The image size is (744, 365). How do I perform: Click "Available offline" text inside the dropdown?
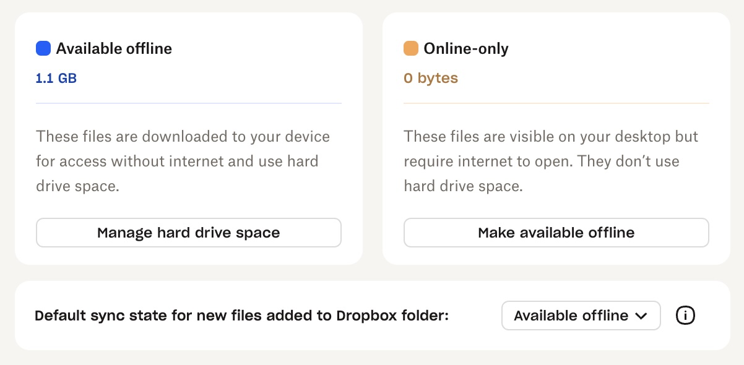click(571, 316)
